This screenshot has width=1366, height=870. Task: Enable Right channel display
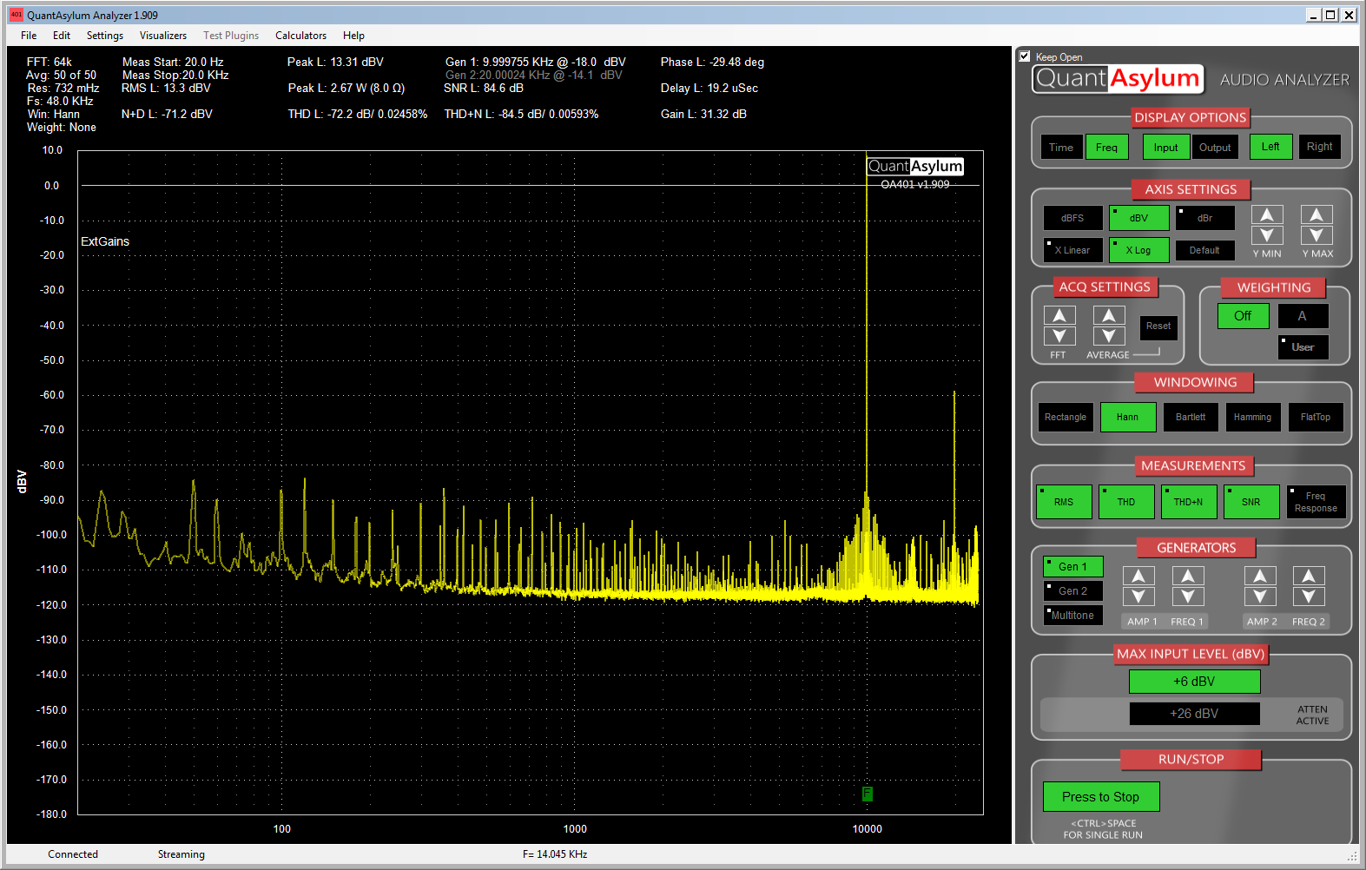1320,147
